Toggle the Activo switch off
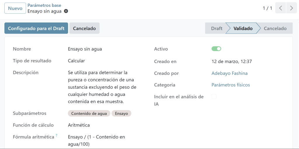 [216, 49]
